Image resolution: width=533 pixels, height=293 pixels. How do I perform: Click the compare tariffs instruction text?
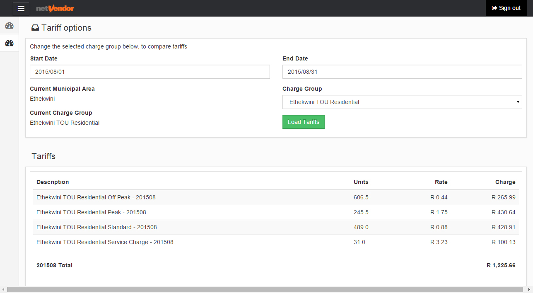109,46
